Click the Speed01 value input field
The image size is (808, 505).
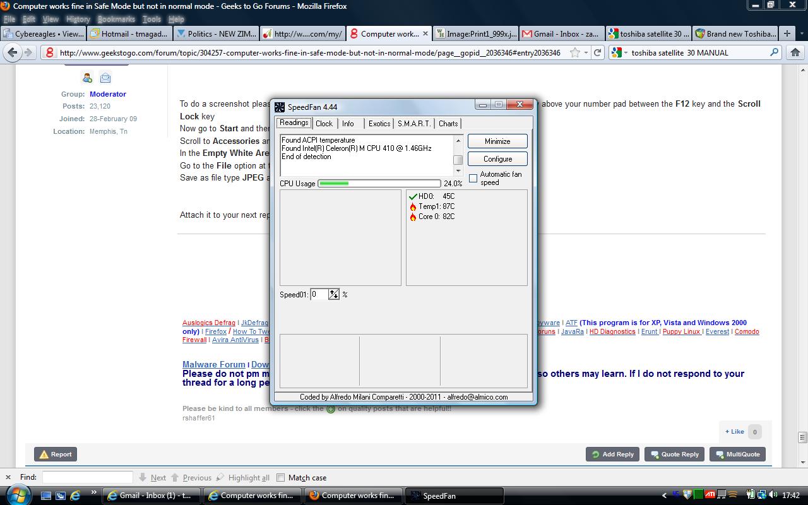pos(319,294)
